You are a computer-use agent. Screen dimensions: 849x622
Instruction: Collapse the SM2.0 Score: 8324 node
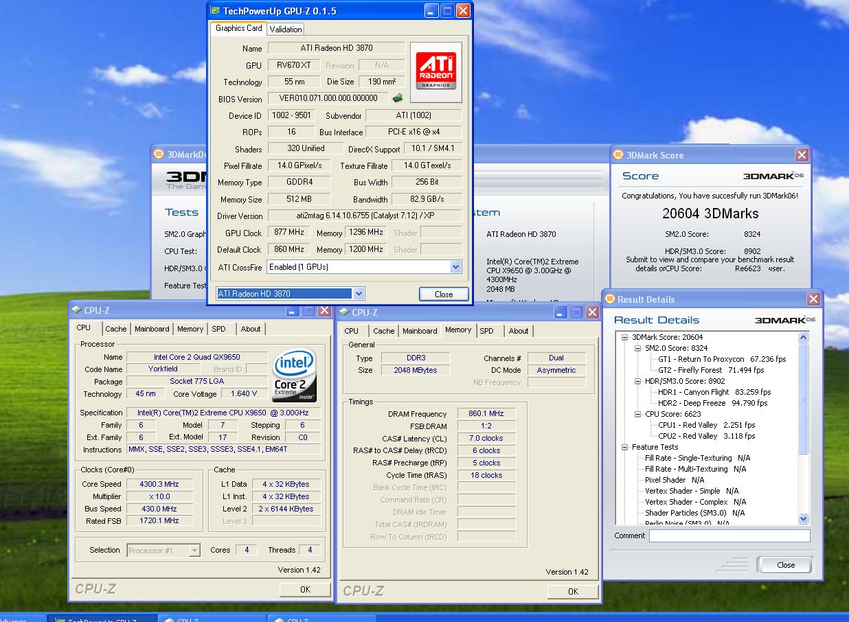(x=638, y=348)
